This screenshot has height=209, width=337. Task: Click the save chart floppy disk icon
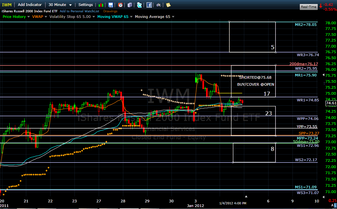(111, 5)
